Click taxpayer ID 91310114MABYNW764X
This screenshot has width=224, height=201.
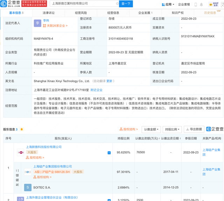[198, 36]
